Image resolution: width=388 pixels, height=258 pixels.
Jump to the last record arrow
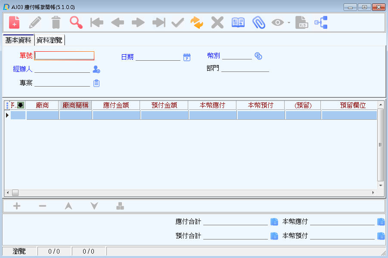point(159,22)
